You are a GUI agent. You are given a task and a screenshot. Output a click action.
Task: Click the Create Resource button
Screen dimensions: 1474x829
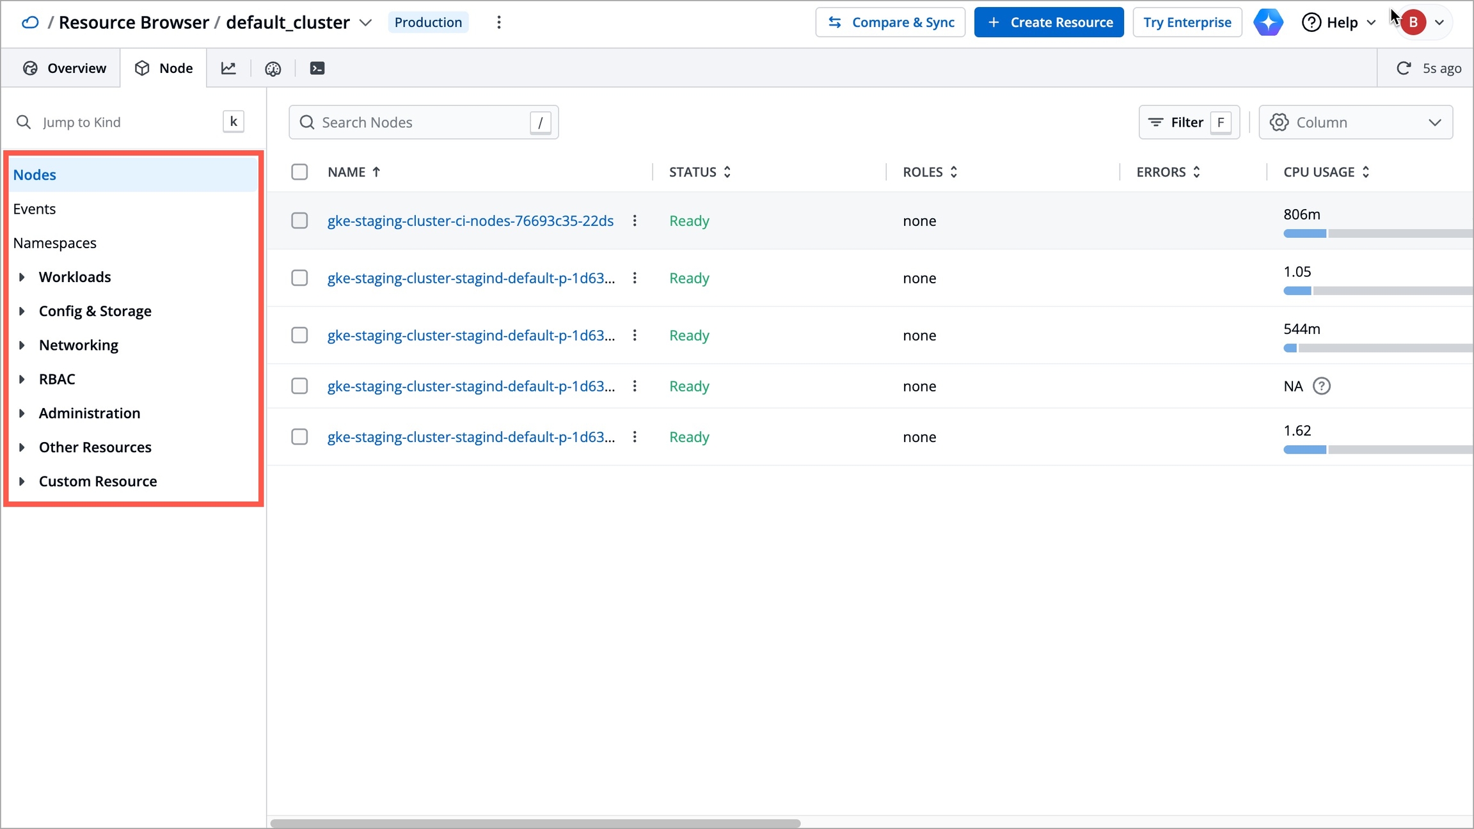pyautogui.click(x=1049, y=22)
